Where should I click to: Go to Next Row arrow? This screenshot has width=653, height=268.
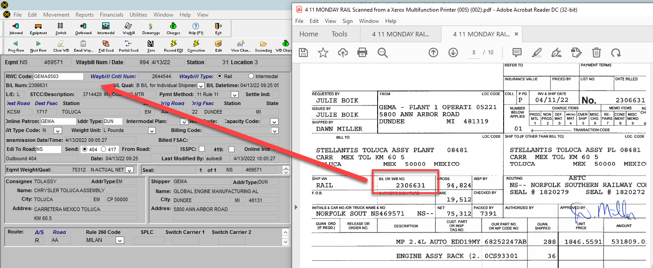(38, 46)
